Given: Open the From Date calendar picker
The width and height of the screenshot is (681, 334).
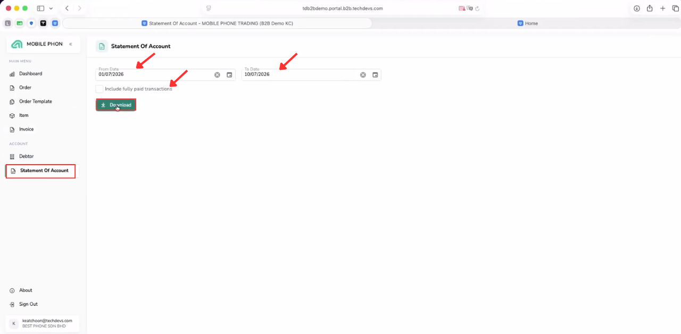Looking at the screenshot, I should (x=229, y=75).
